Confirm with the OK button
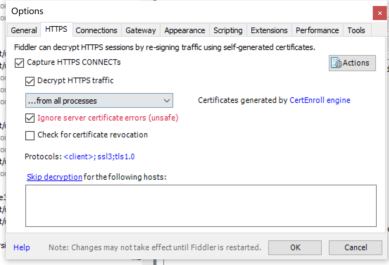Image resolution: width=389 pixels, height=265 pixels. point(295,248)
